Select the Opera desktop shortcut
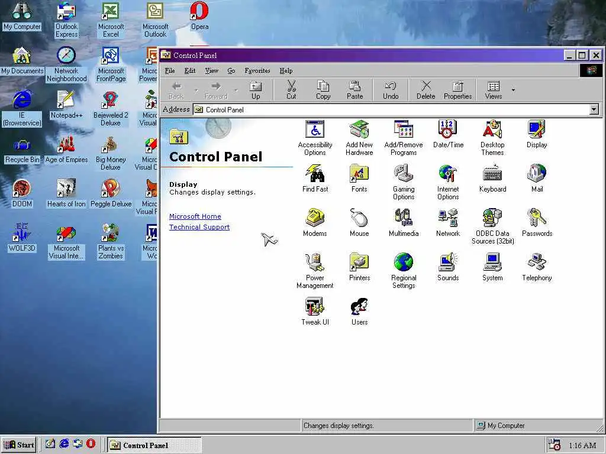 point(199,17)
